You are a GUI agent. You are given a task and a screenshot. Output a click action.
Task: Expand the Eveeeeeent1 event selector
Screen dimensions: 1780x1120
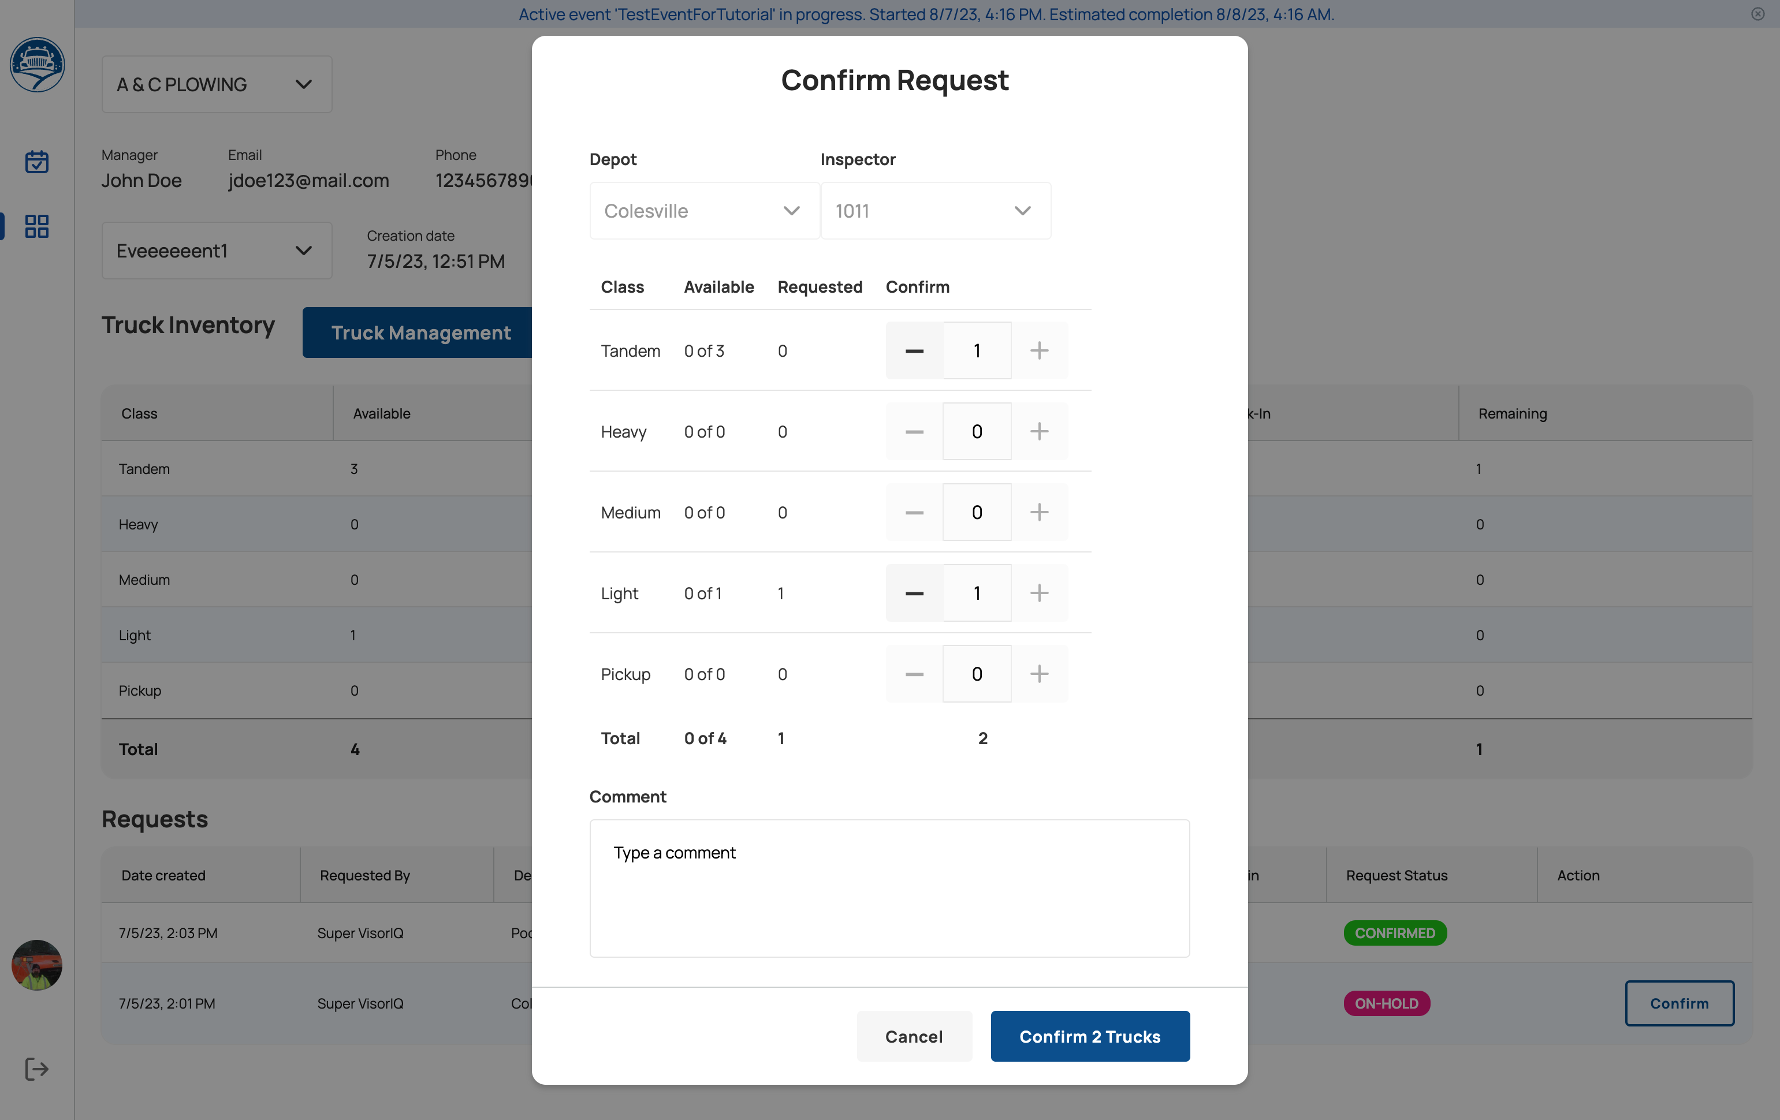click(217, 251)
